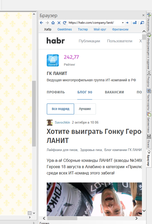Click the Savochkin avatar image
Viewport: 152px width, 224px height.
pos(50,122)
